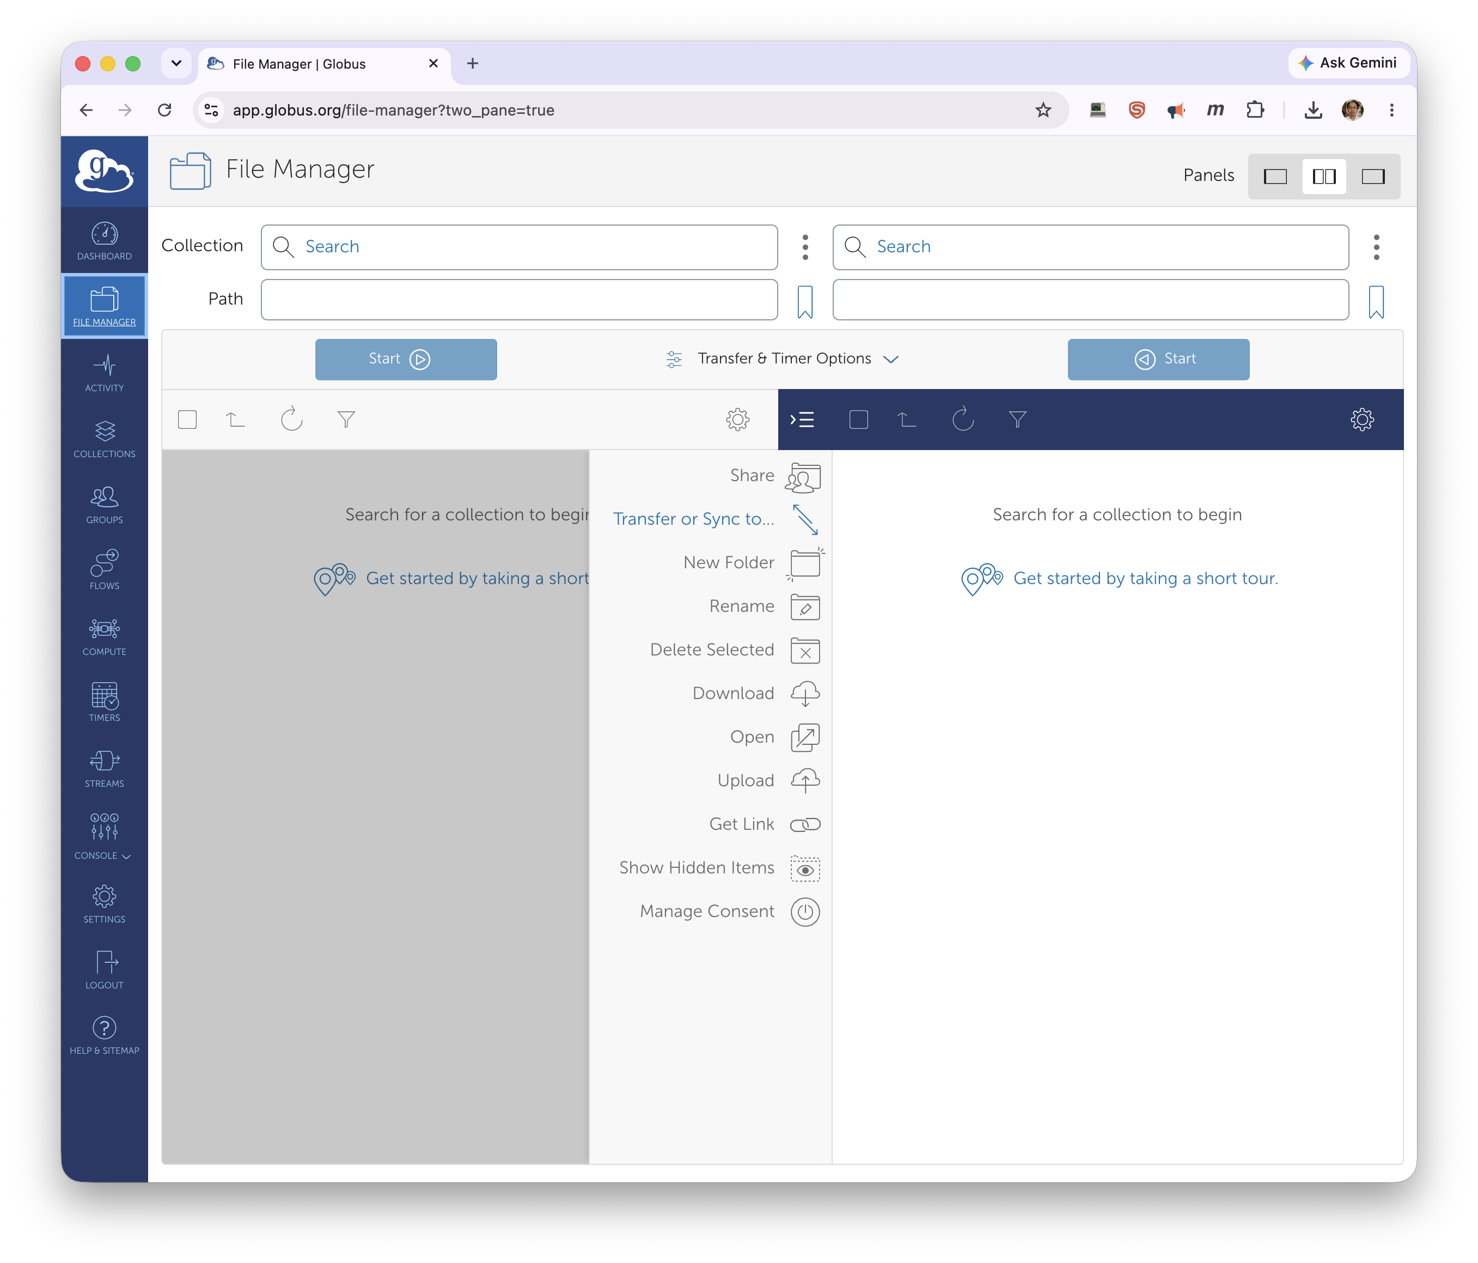Click the right Path input field

(x=1091, y=300)
